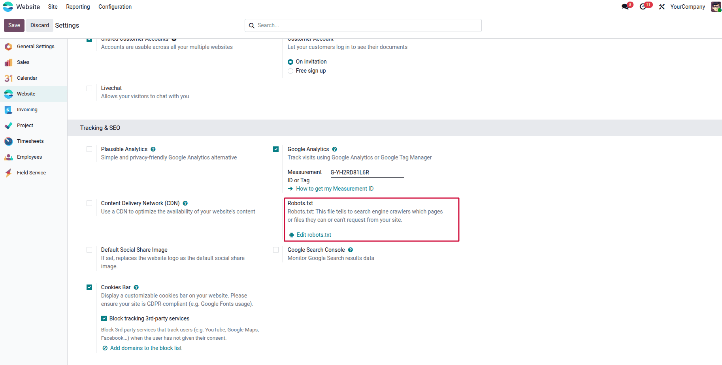The image size is (722, 365).
Task: Click the Measurement ID input field
Action: tap(367, 172)
